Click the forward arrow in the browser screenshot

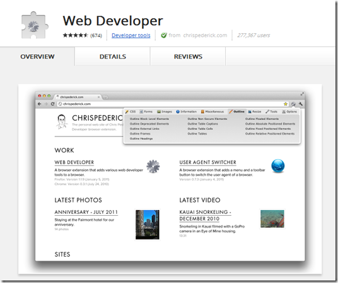46,104
